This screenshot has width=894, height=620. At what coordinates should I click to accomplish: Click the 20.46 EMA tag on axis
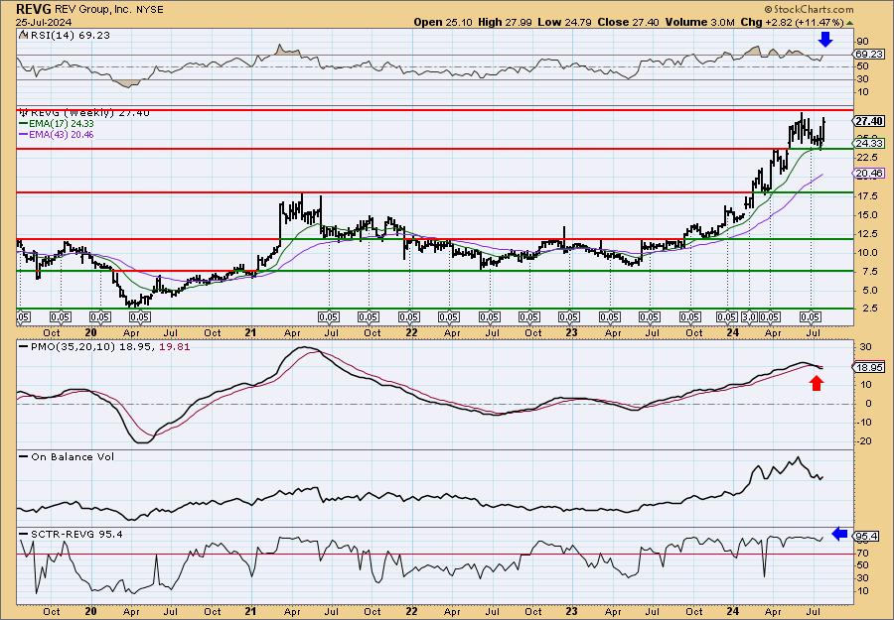[869, 173]
